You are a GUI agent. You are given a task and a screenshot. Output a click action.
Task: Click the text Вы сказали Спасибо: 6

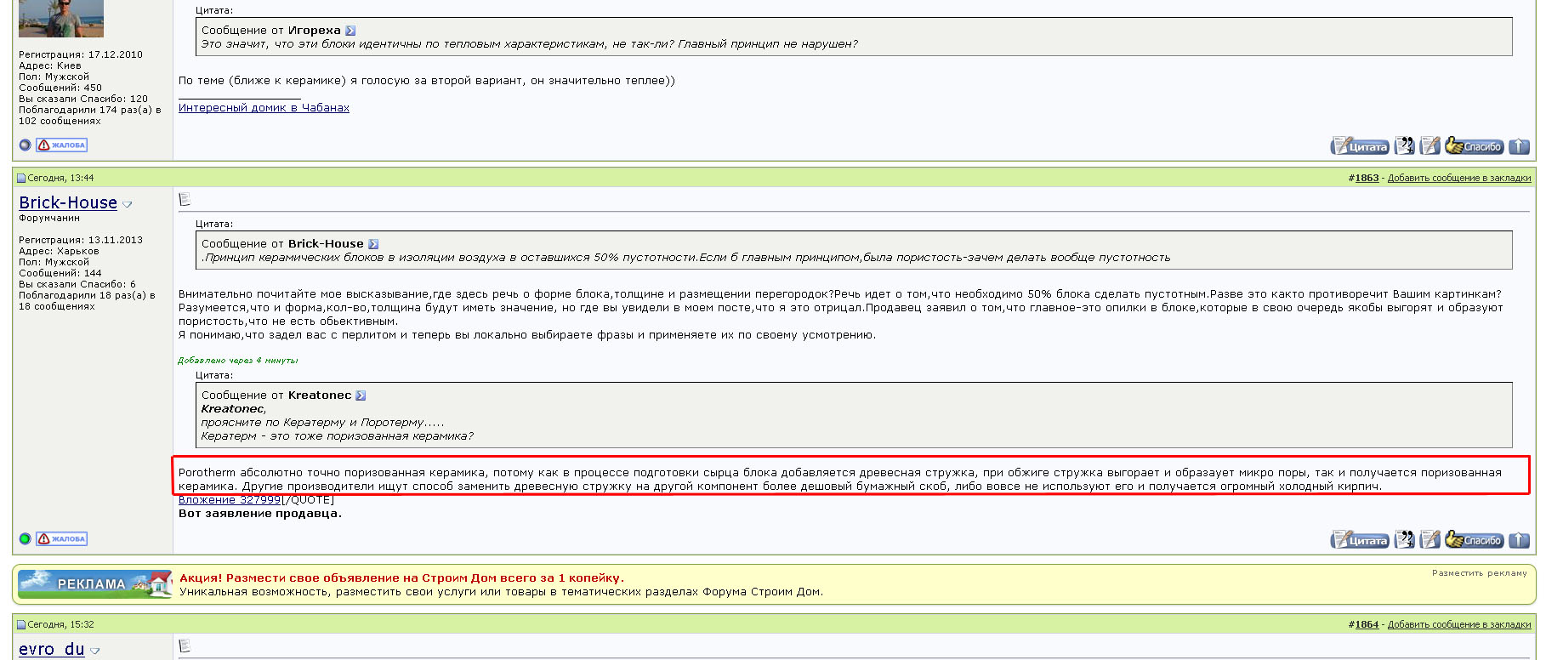tap(77, 285)
